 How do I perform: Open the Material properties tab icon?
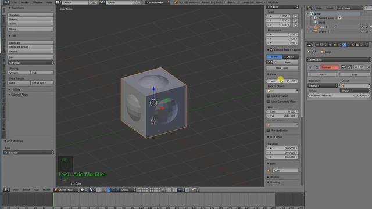point(353,45)
